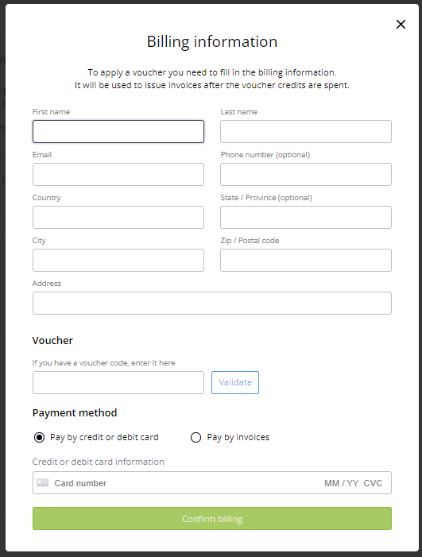Image resolution: width=422 pixels, height=557 pixels.
Task: Open the Country field
Action: click(118, 218)
